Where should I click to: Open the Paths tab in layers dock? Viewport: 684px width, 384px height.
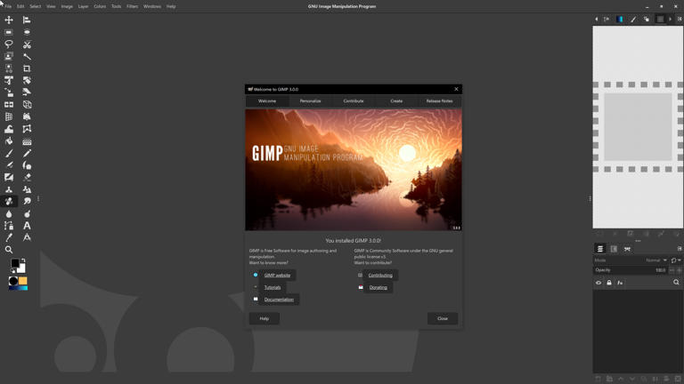[627, 249]
